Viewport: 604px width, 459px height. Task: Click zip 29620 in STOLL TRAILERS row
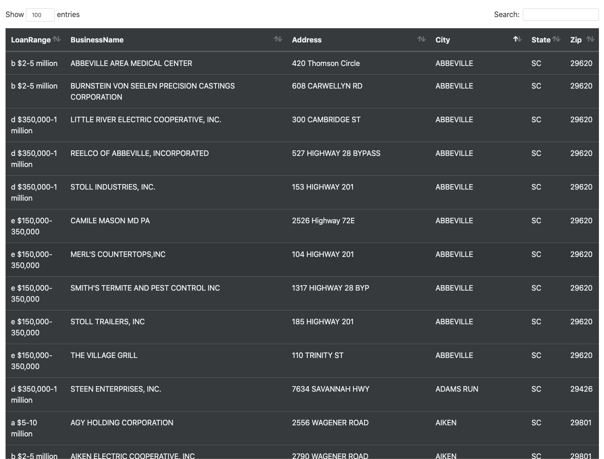(x=581, y=322)
